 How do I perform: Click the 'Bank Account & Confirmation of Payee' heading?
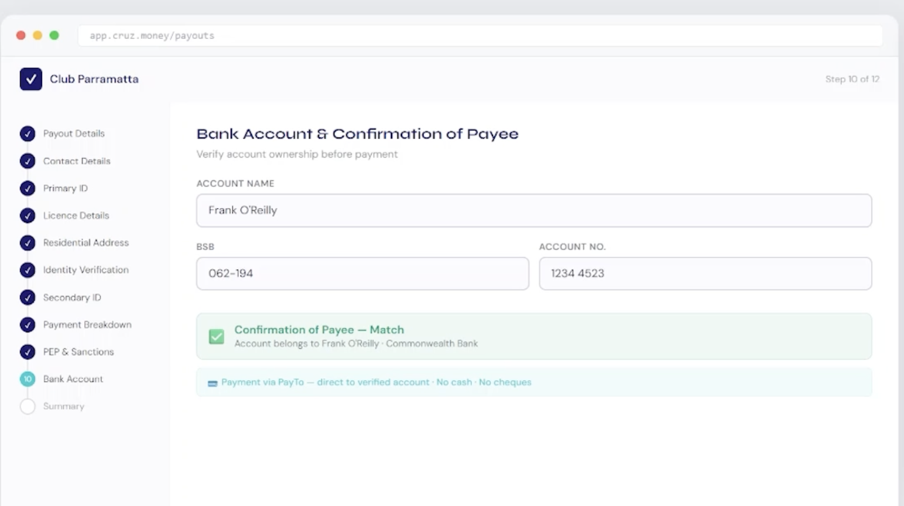(x=357, y=134)
